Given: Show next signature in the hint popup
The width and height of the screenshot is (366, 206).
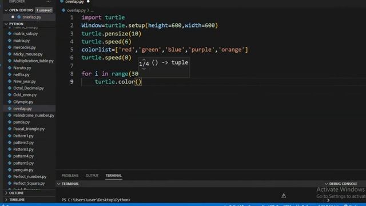Looking at the screenshot, I should (144, 69).
